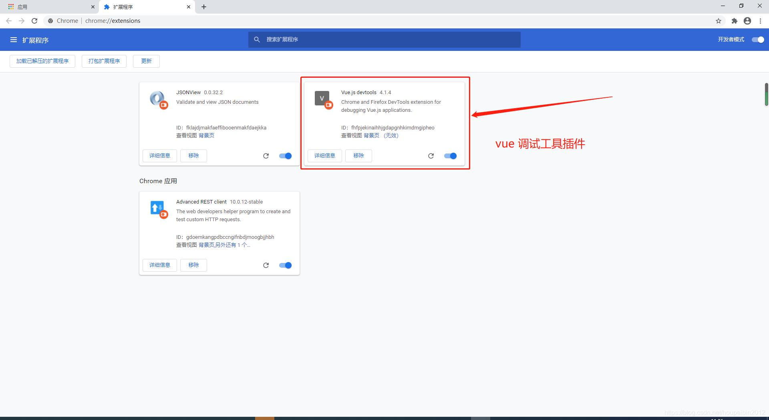This screenshot has height=420, width=769.
Task: Remove JSONView with 移除
Action: click(x=193, y=156)
